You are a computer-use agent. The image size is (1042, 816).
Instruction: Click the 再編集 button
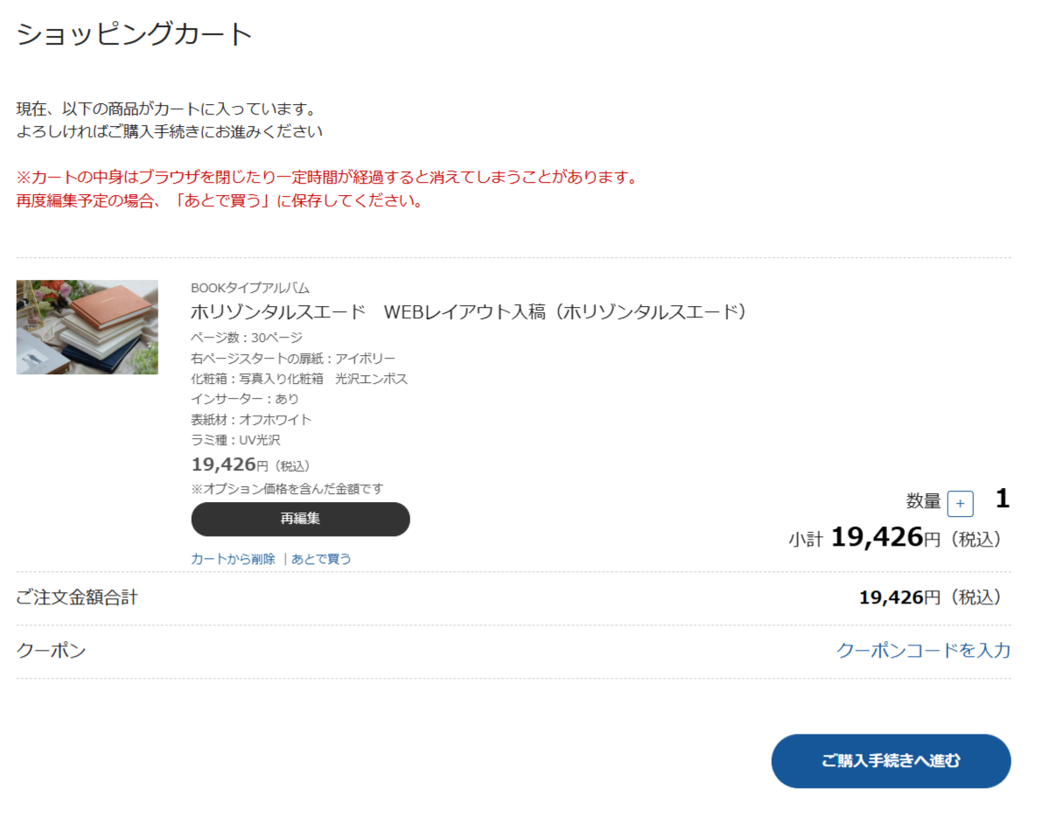300,519
